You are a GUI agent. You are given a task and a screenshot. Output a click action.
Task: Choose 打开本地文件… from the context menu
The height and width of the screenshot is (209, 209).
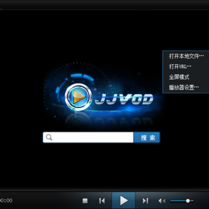tap(186, 56)
